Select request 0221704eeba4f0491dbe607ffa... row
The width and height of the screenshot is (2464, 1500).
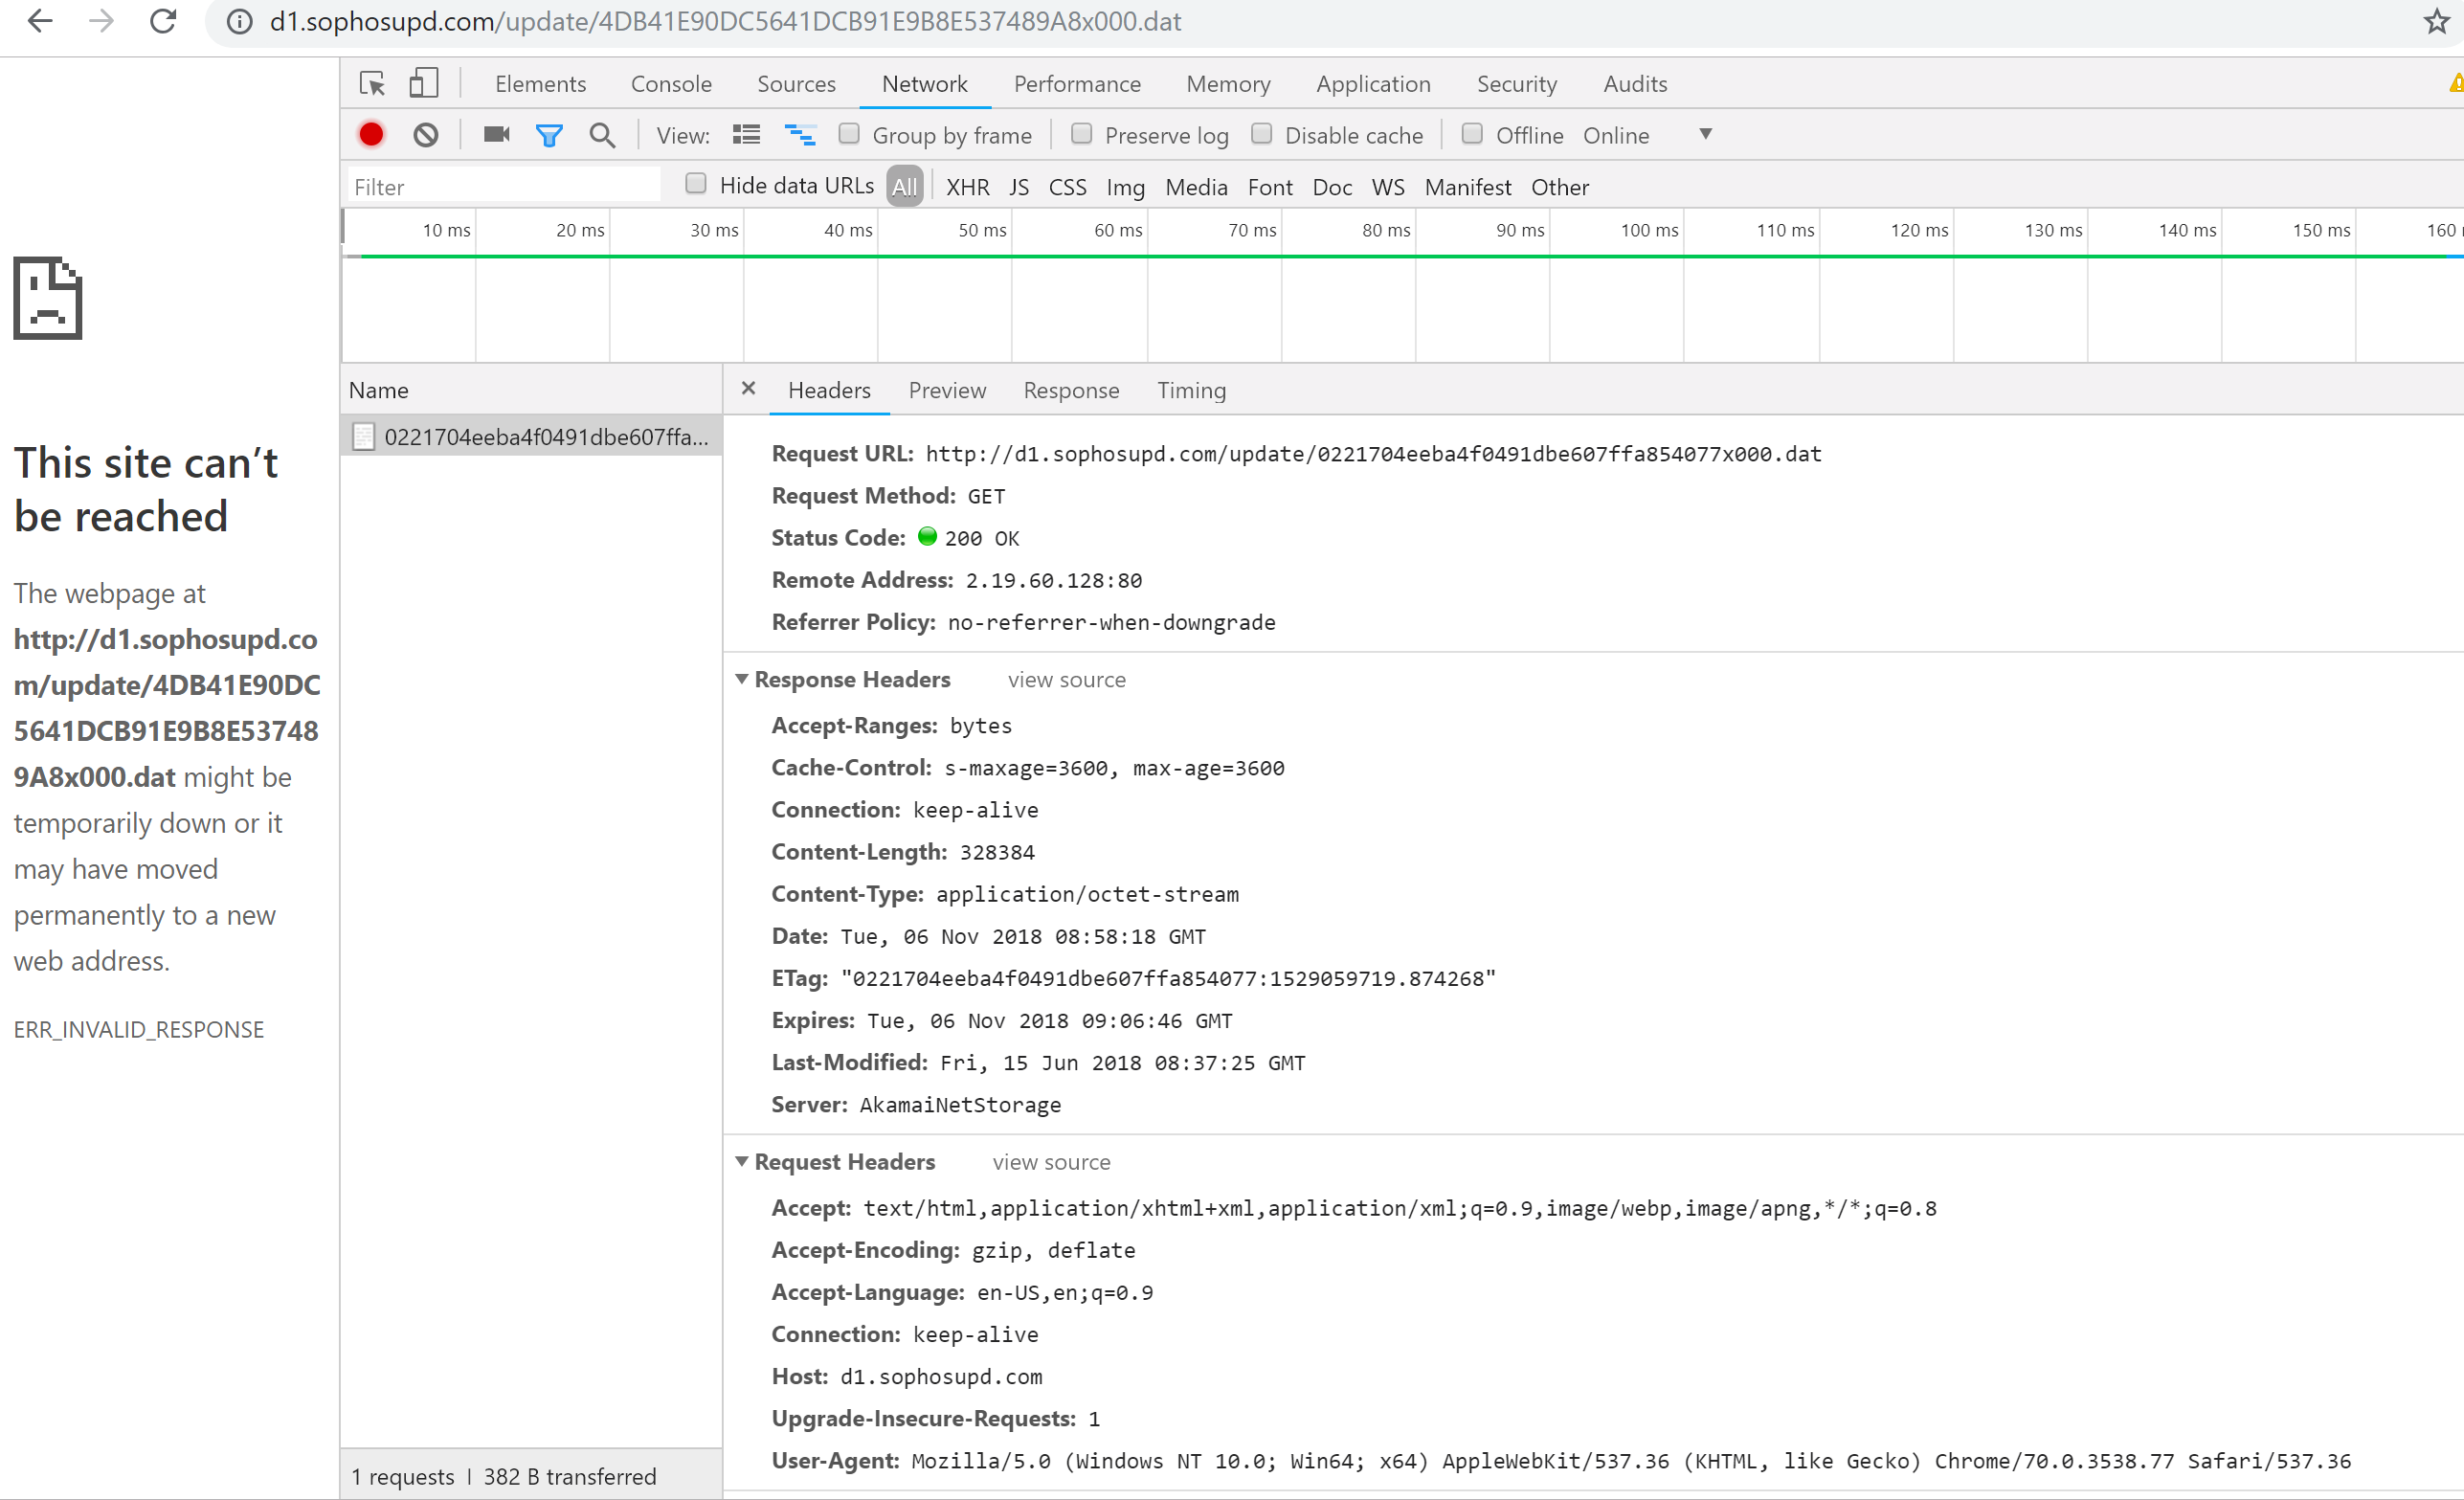(531, 437)
